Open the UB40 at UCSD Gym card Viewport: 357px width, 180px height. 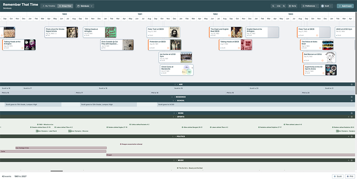click(345, 32)
